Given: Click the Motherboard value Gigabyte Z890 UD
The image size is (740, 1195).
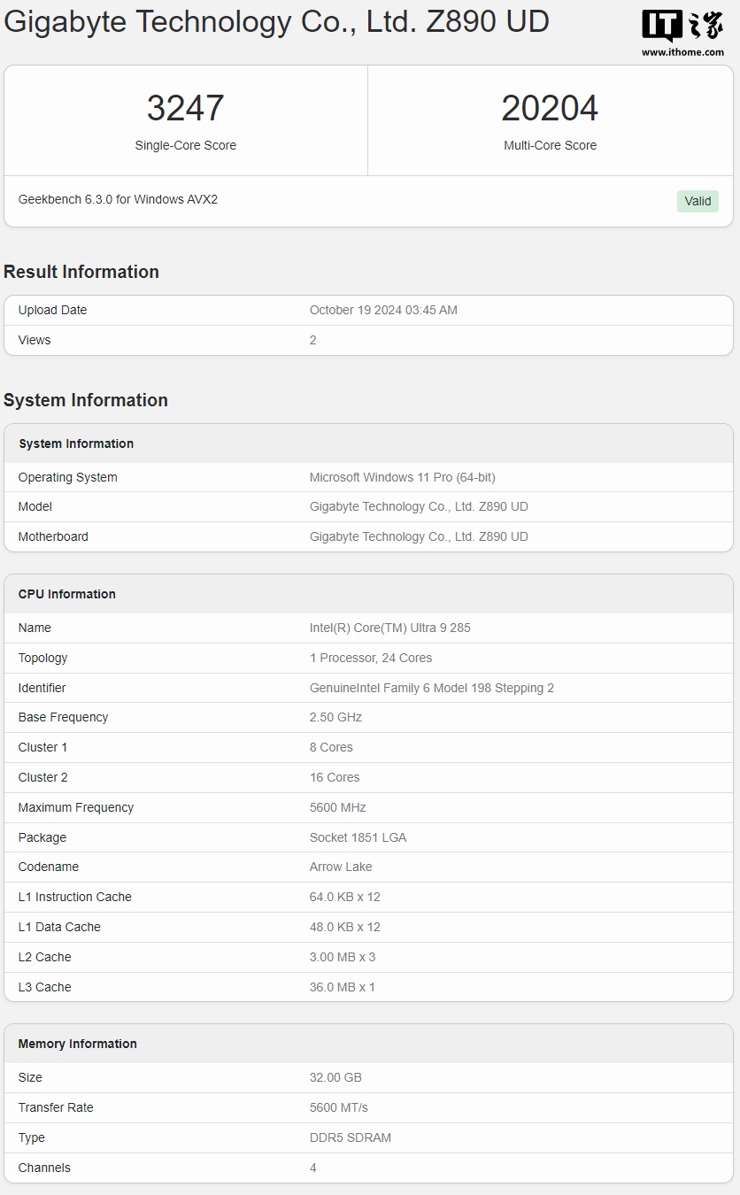Looking at the screenshot, I should tap(419, 537).
